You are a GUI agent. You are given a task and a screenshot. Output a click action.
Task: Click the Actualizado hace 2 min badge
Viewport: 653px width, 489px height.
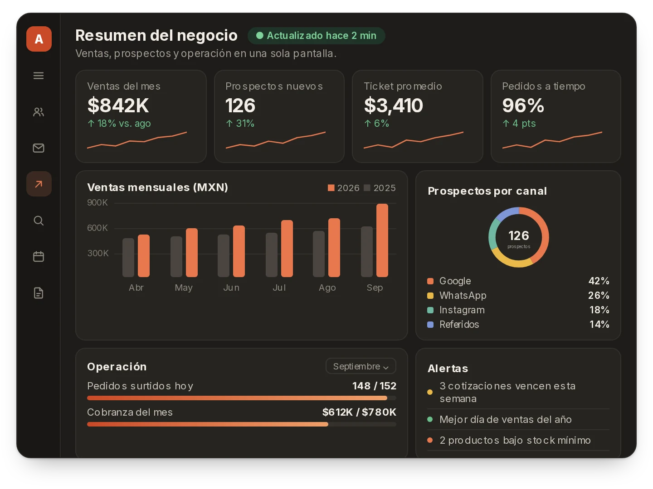[317, 36]
